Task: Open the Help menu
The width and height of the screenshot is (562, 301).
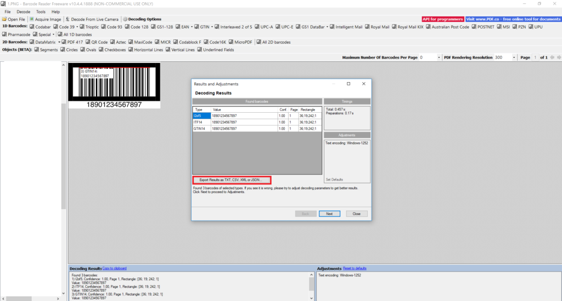Action: [x=55, y=12]
